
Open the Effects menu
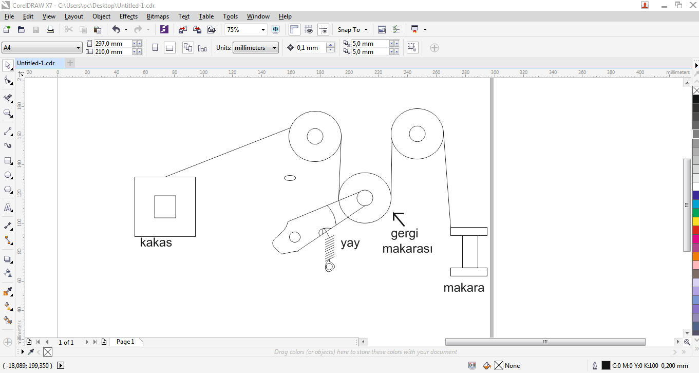point(128,16)
